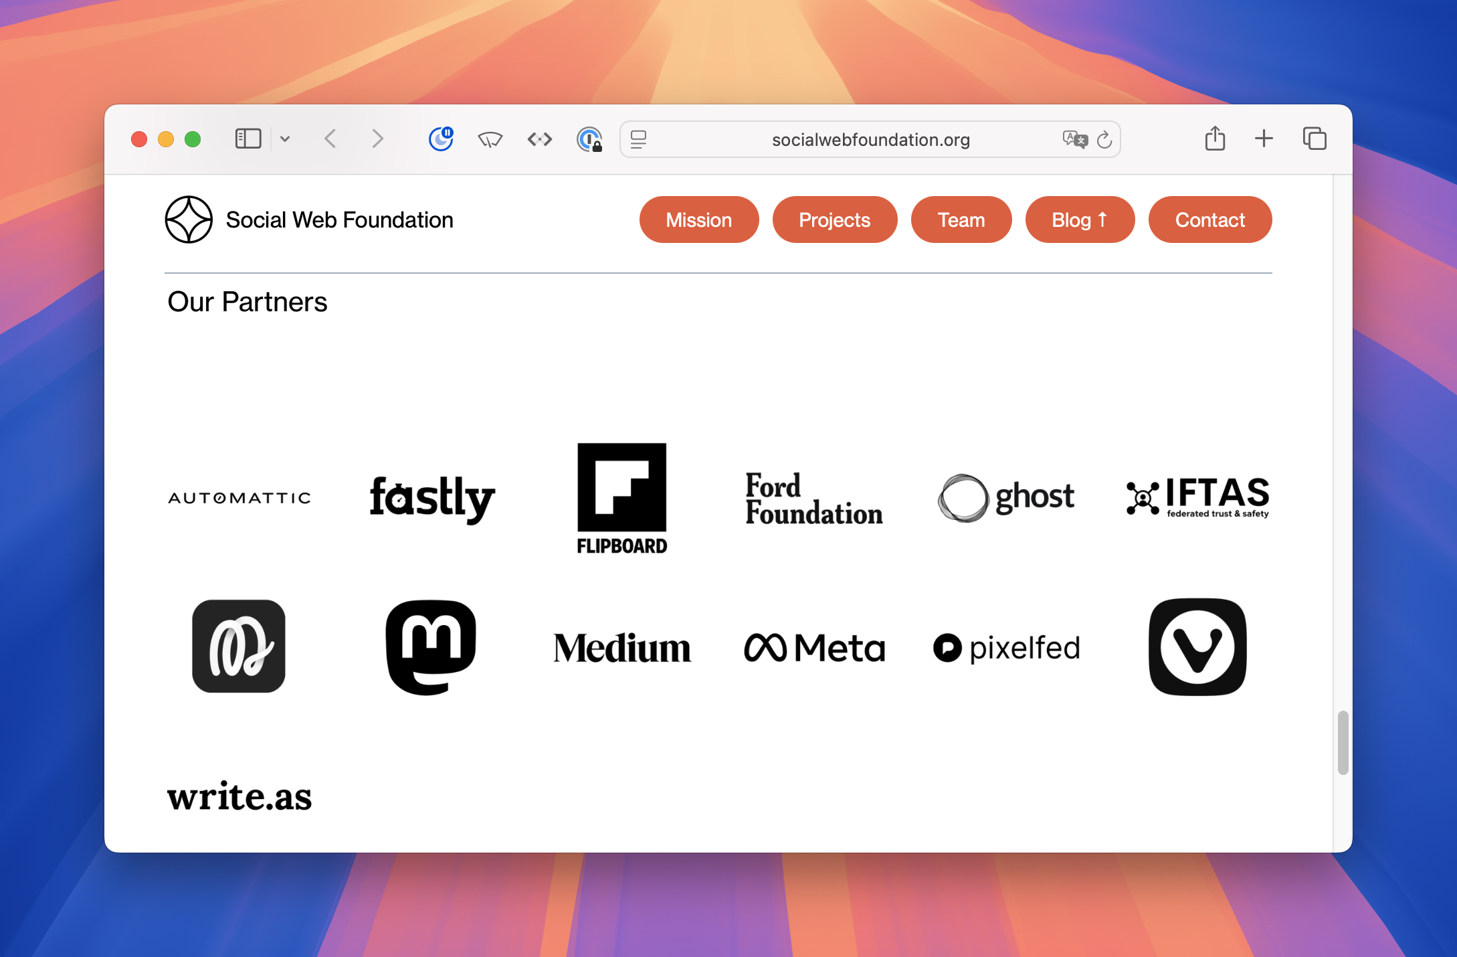
Task: Go forward to next page
Action: [378, 139]
